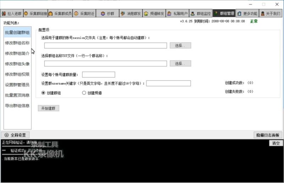Viewport: 284px width, 183px height.
Task: Click the 创建失败数 counter label
Action: click(239, 91)
